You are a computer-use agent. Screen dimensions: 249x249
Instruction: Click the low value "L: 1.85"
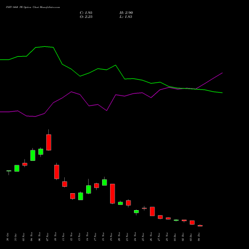(x=126, y=17)
